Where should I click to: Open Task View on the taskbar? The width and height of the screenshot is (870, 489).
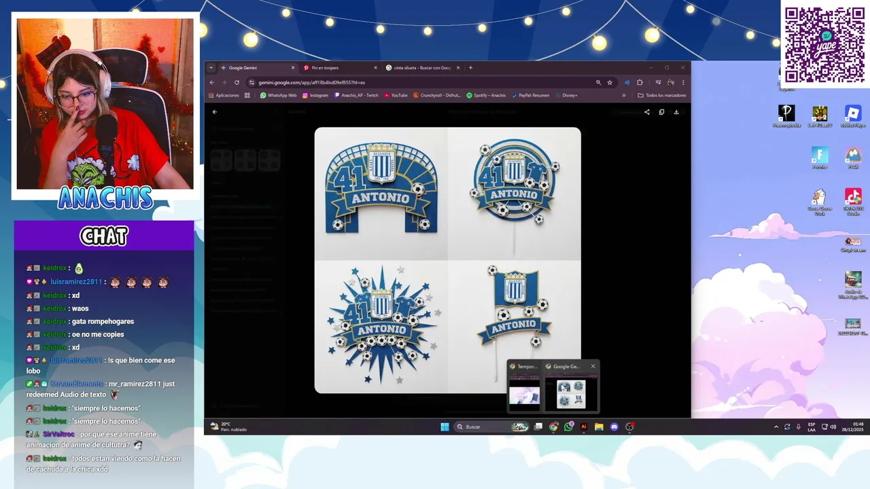coord(538,427)
